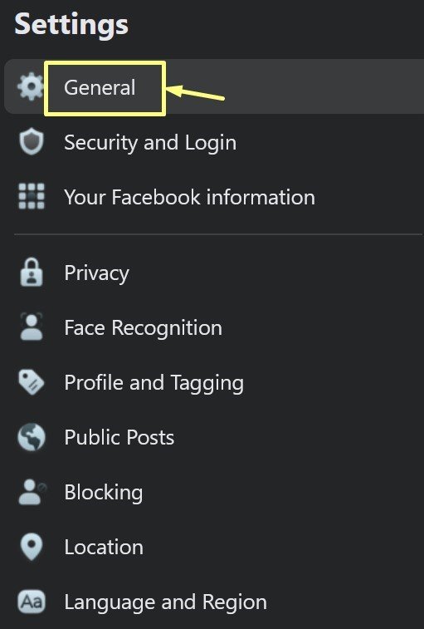Open the Security and Login settings text
Screen dimensions: 424x629
click(x=150, y=143)
